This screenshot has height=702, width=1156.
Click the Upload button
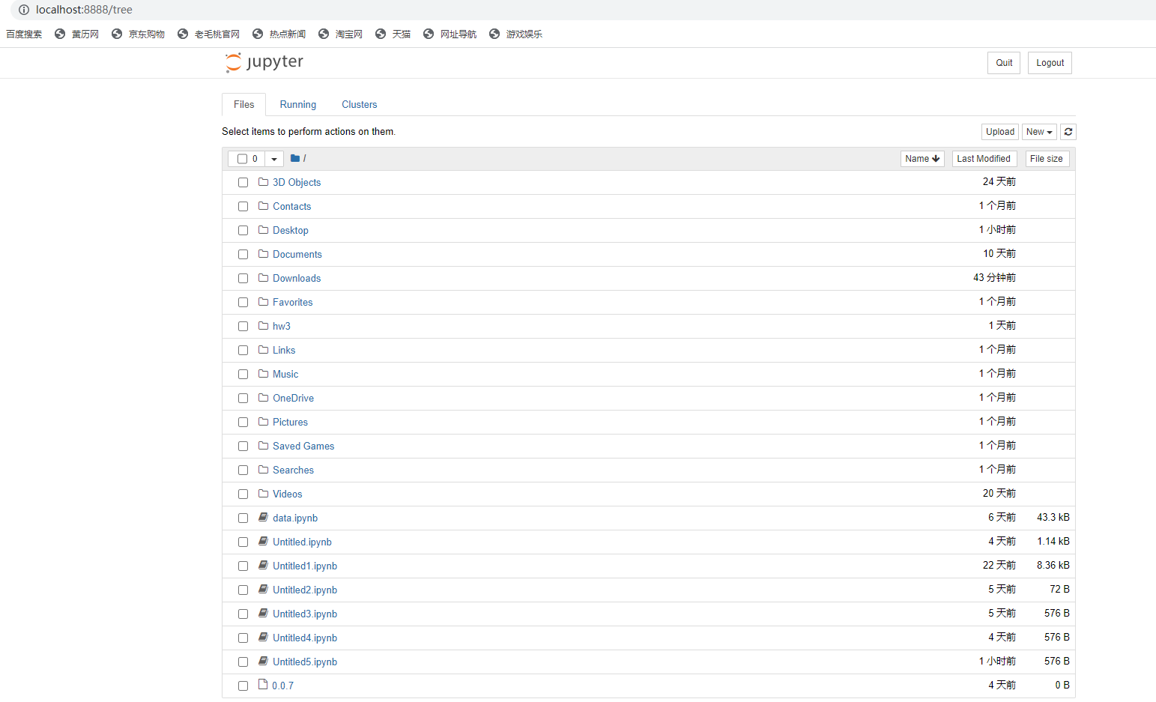coord(999,131)
